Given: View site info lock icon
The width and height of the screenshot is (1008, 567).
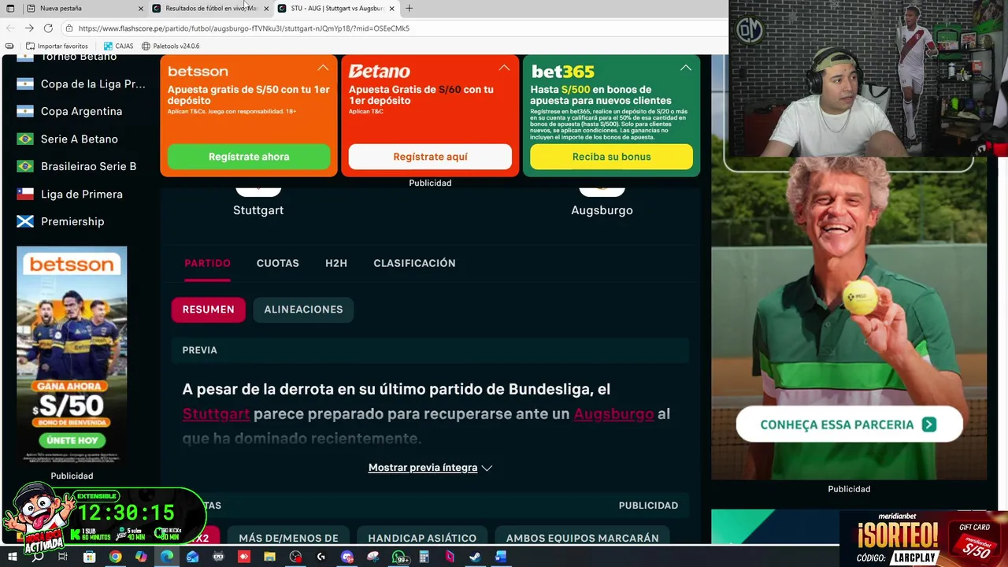Looking at the screenshot, I should (x=69, y=28).
